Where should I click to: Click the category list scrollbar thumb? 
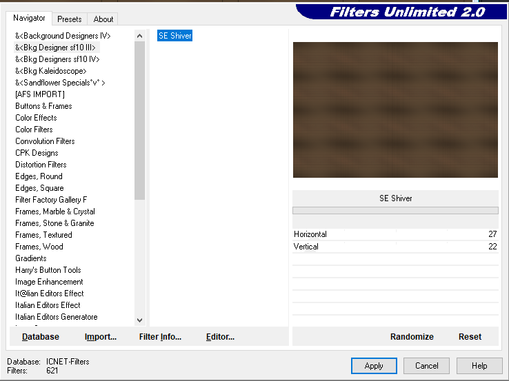[x=139, y=121]
